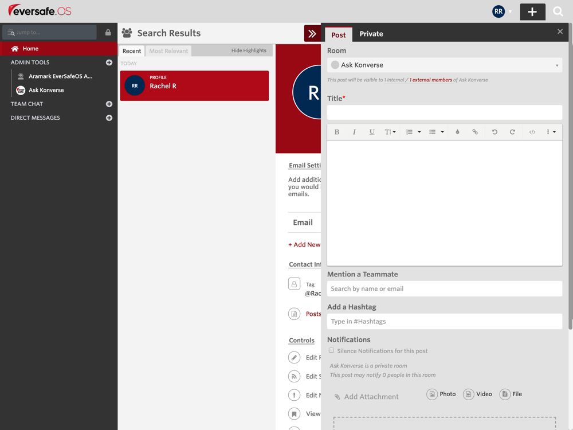573x430 pixels.
Task: Select the Recent tab
Action: point(132,51)
